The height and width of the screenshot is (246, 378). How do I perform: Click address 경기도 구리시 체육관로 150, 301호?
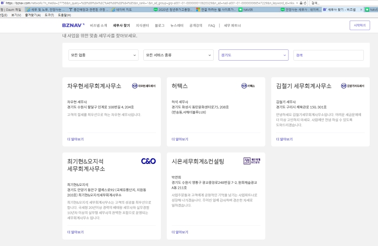point(301,107)
